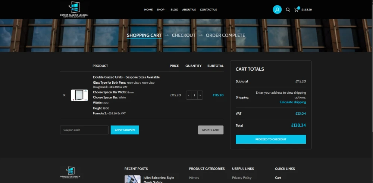Open the double glazed unit product thumbnail
This screenshot has width=373, height=183.
click(79, 95)
